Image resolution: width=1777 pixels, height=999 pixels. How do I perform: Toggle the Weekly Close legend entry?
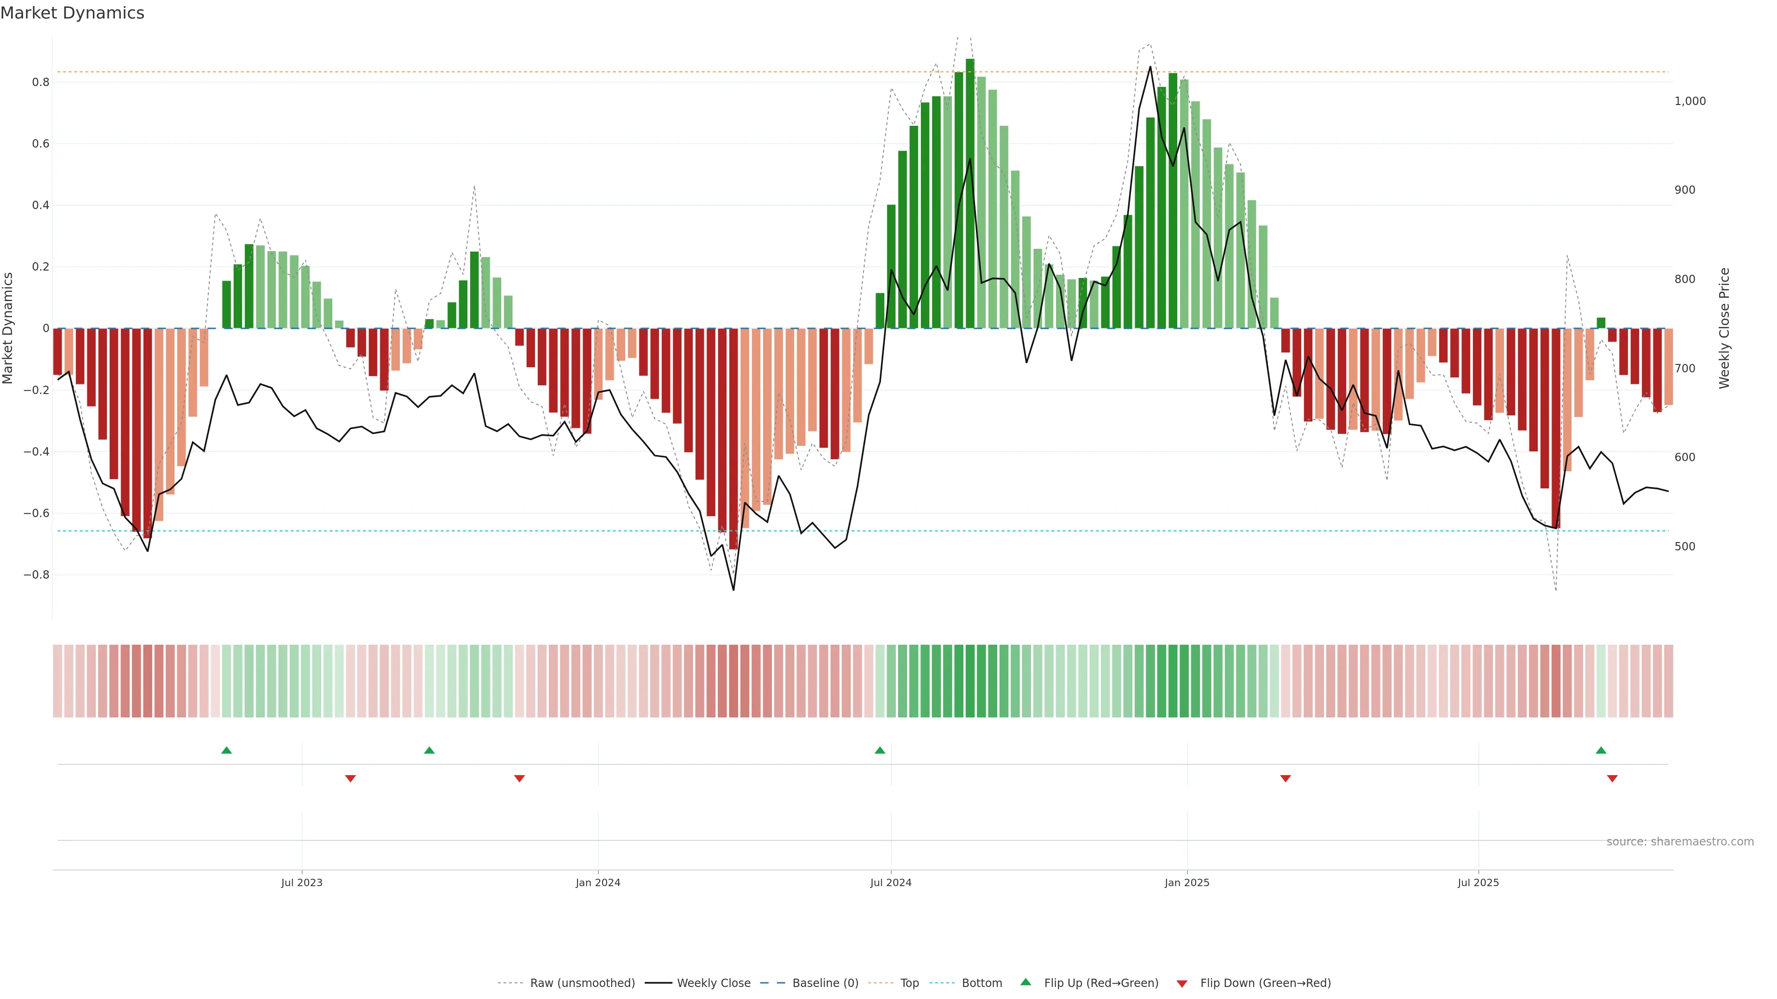coord(713,983)
